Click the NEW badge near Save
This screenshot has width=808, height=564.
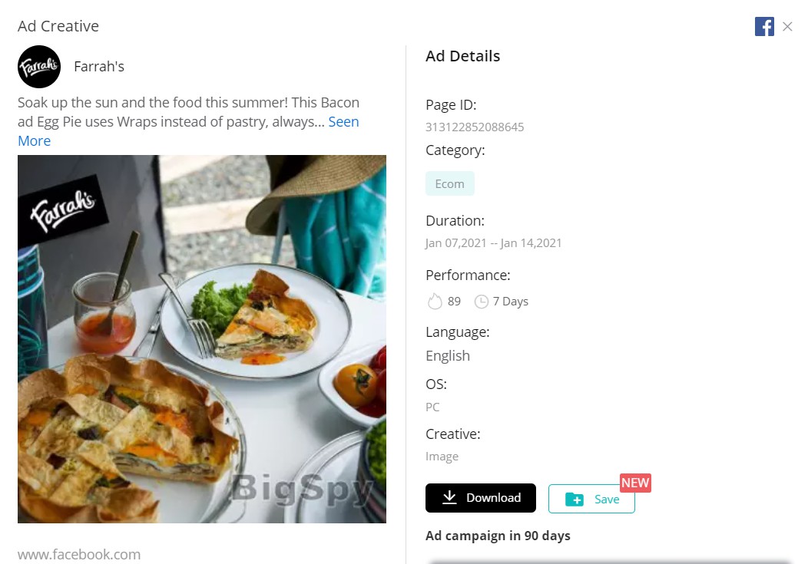(x=635, y=483)
